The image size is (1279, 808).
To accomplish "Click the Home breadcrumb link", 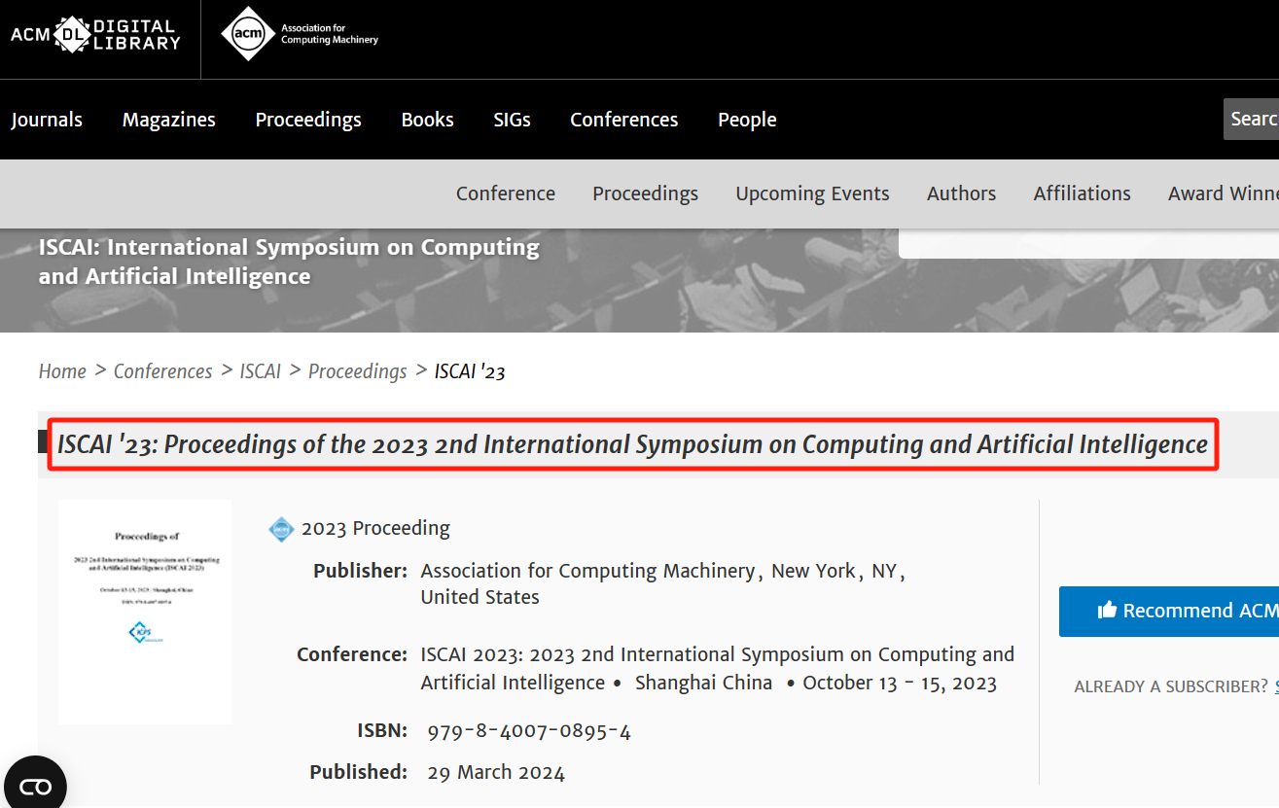I will pyautogui.click(x=62, y=371).
